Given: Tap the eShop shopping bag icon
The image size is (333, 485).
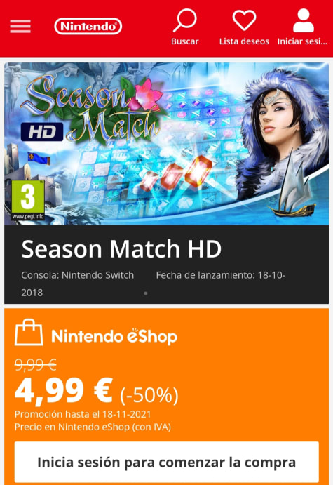Looking at the screenshot, I should point(29,332).
